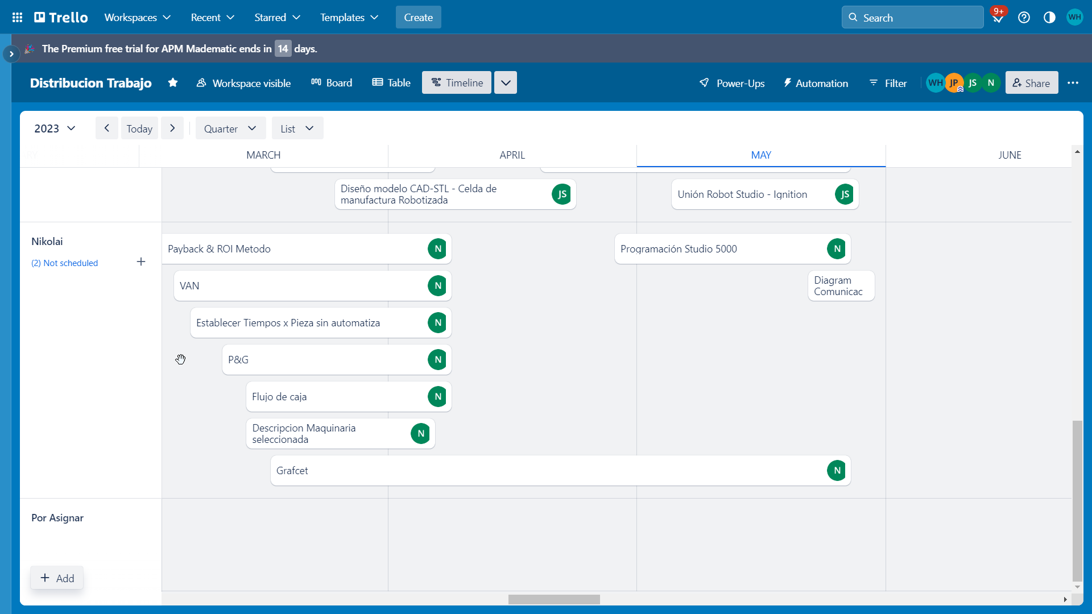
Task: Open the (2) Not scheduled link
Action: click(x=65, y=263)
